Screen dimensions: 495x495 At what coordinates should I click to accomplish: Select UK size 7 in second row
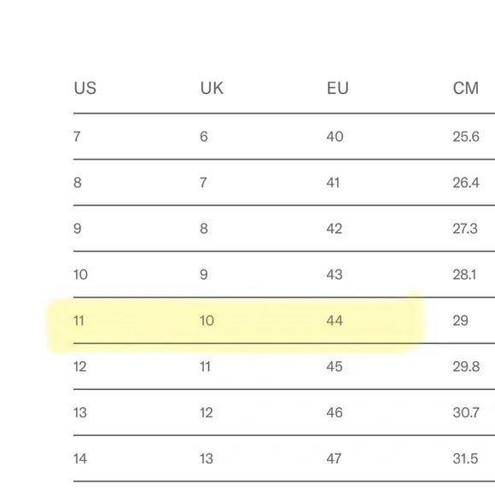coord(203,183)
